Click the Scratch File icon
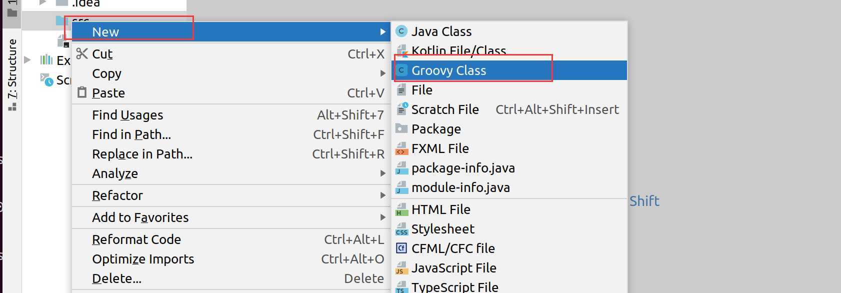841x293 pixels. click(x=401, y=109)
